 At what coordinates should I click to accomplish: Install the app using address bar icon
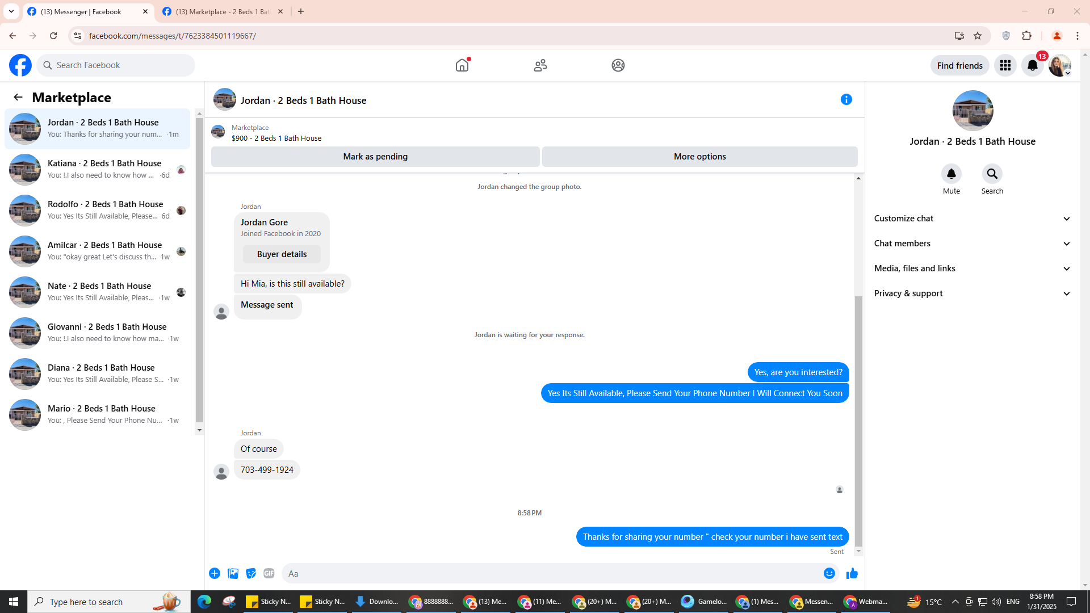point(959,36)
